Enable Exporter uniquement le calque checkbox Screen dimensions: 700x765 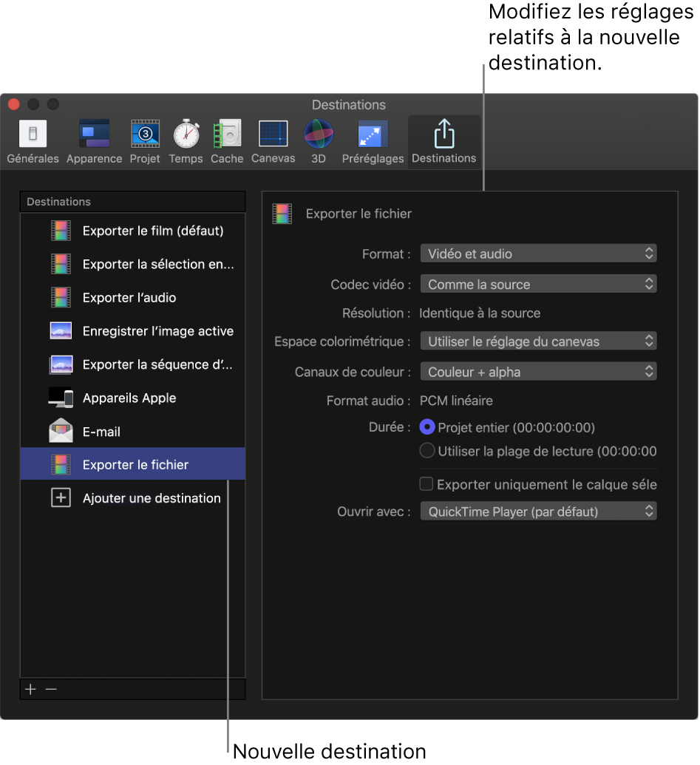click(x=427, y=485)
